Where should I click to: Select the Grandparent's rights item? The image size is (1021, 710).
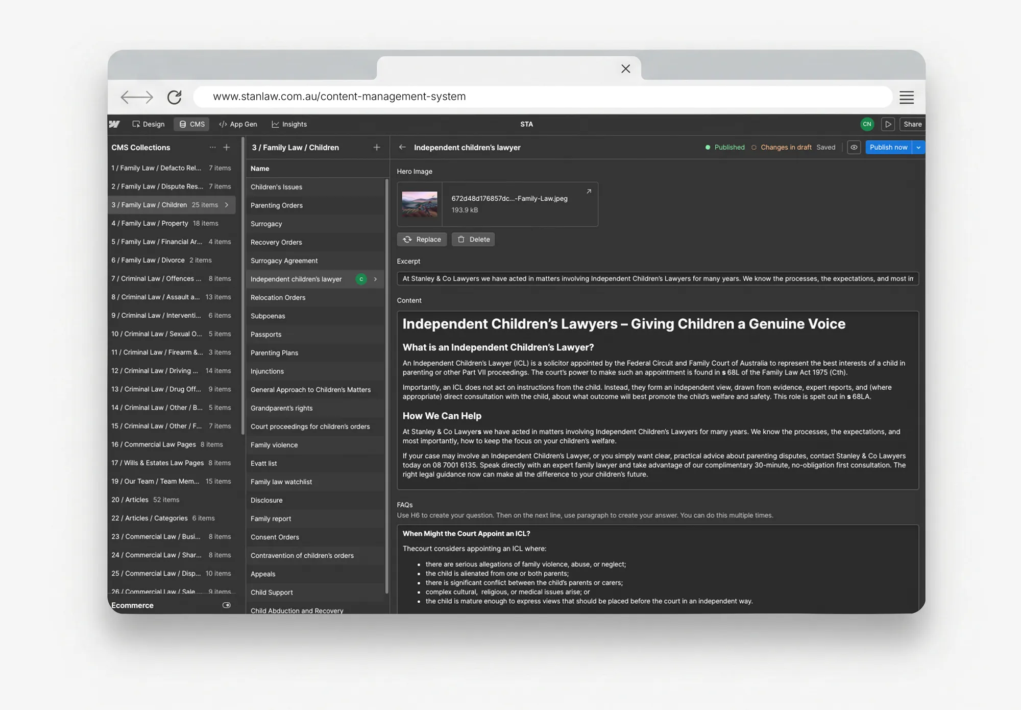tap(315, 408)
